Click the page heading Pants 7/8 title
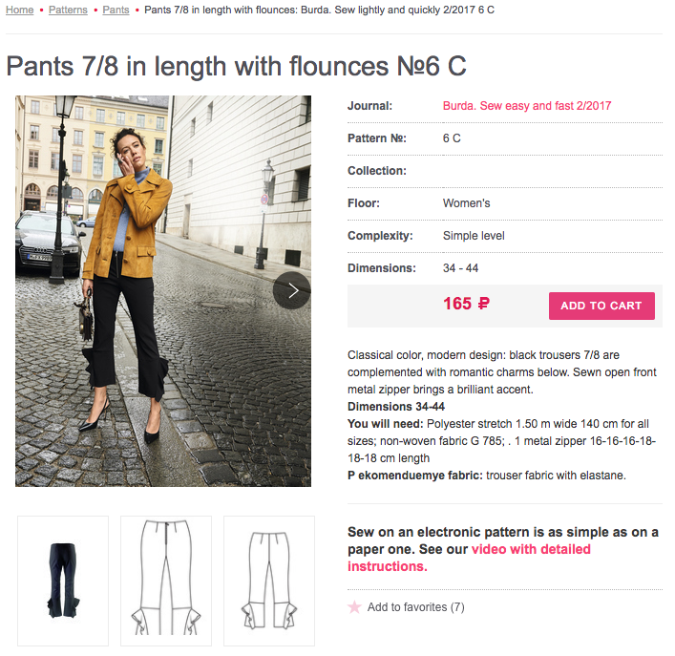 click(236, 66)
